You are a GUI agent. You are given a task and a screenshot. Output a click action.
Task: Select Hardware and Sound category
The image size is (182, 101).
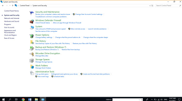12,21
